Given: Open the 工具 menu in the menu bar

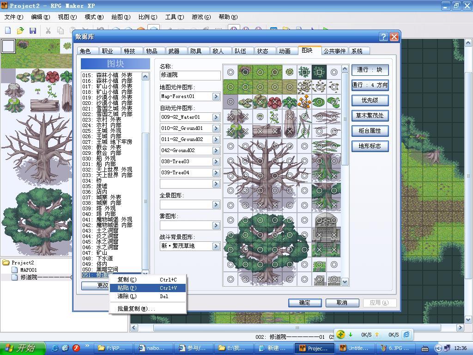Looking at the screenshot, I should tap(174, 17).
